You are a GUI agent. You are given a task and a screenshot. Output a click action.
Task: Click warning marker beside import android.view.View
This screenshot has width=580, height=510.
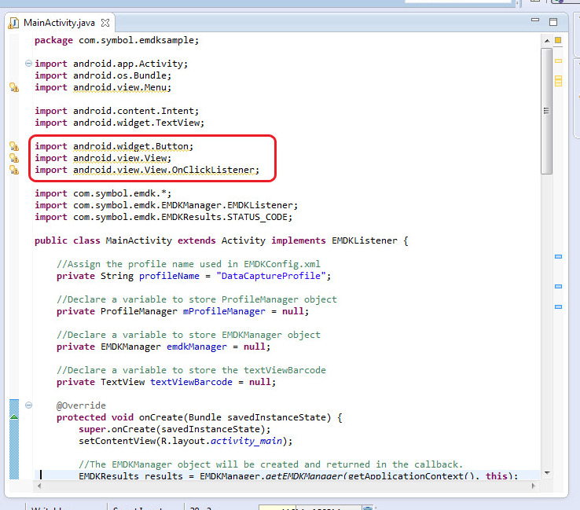[x=13, y=158]
